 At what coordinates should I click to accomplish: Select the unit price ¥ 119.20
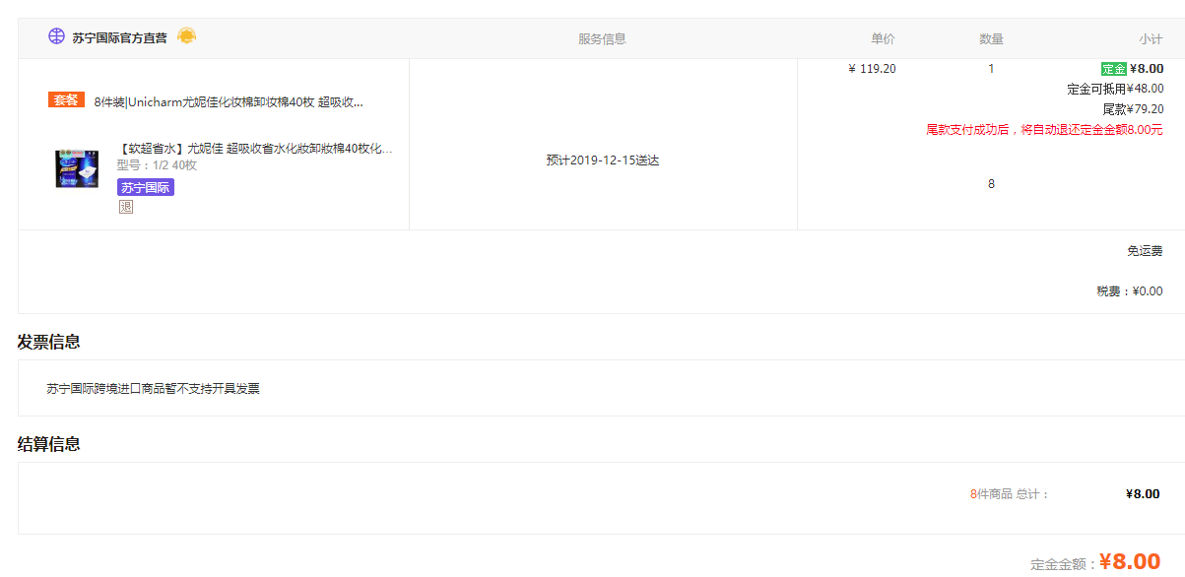pyautogui.click(x=872, y=69)
